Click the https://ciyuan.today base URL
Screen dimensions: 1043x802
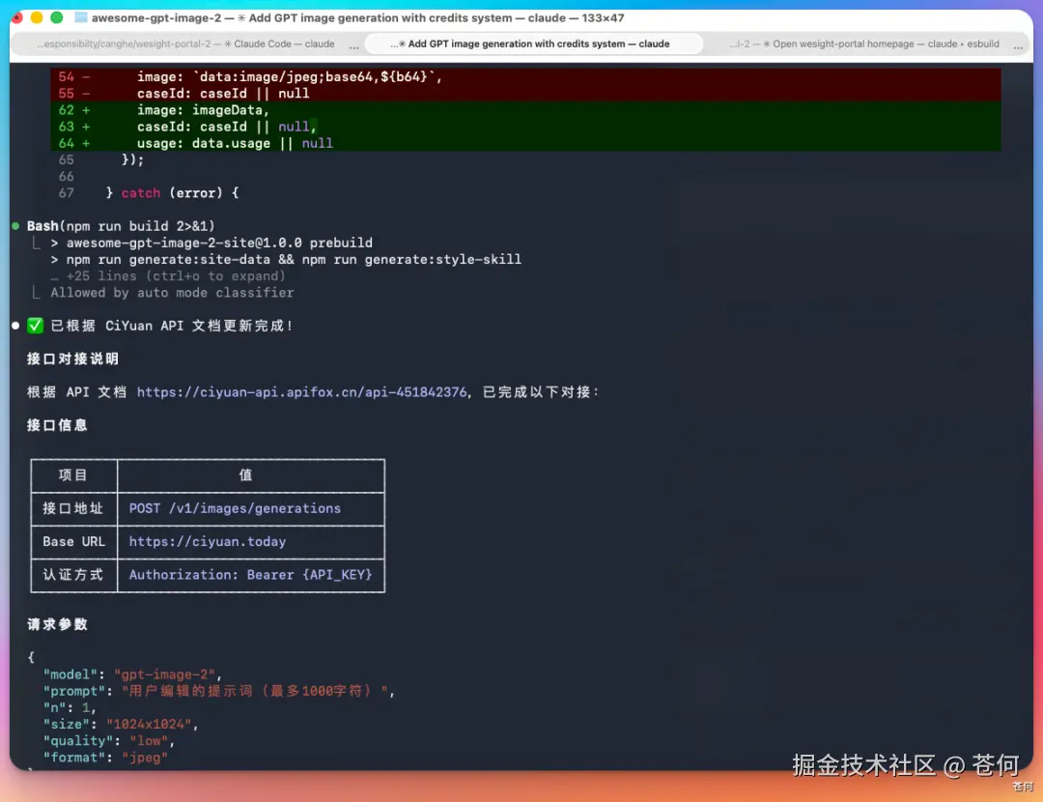click(x=208, y=542)
